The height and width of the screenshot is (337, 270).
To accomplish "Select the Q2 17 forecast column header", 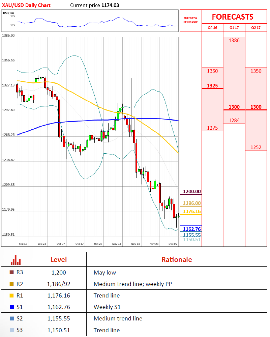I will click(x=256, y=27).
